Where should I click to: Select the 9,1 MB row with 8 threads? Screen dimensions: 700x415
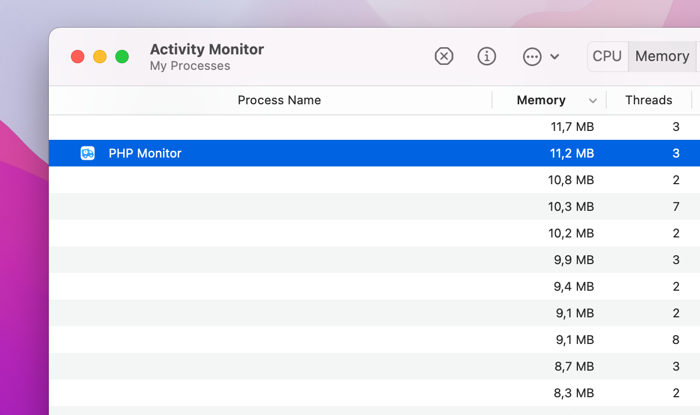pyautogui.click(x=374, y=340)
